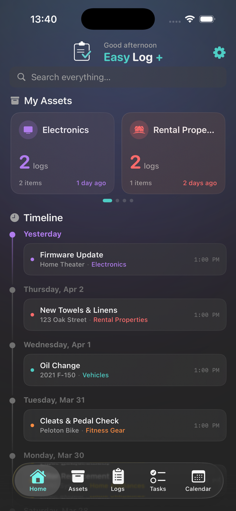Viewport: 236px width, 511px height.
Task: Focus the Search everything field
Action: (118, 77)
